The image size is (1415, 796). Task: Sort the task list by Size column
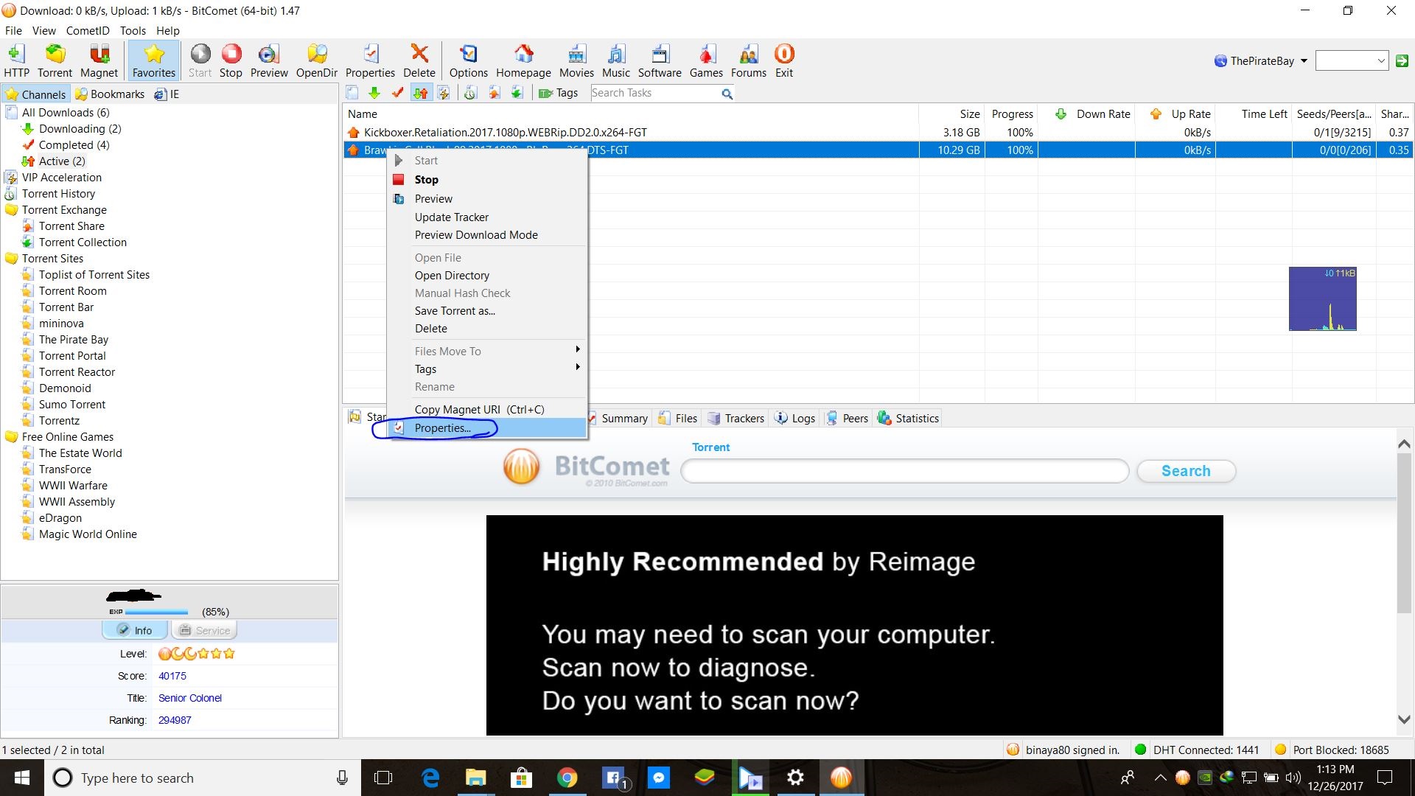(951, 114)
